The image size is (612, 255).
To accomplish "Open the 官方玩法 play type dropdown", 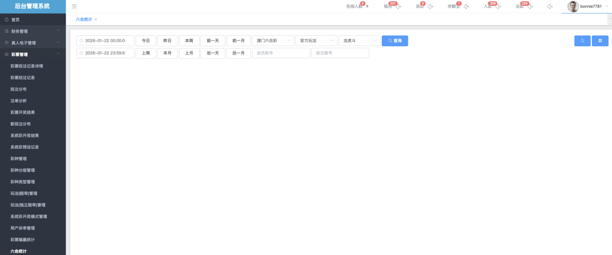I will click(x=316, y=41).
